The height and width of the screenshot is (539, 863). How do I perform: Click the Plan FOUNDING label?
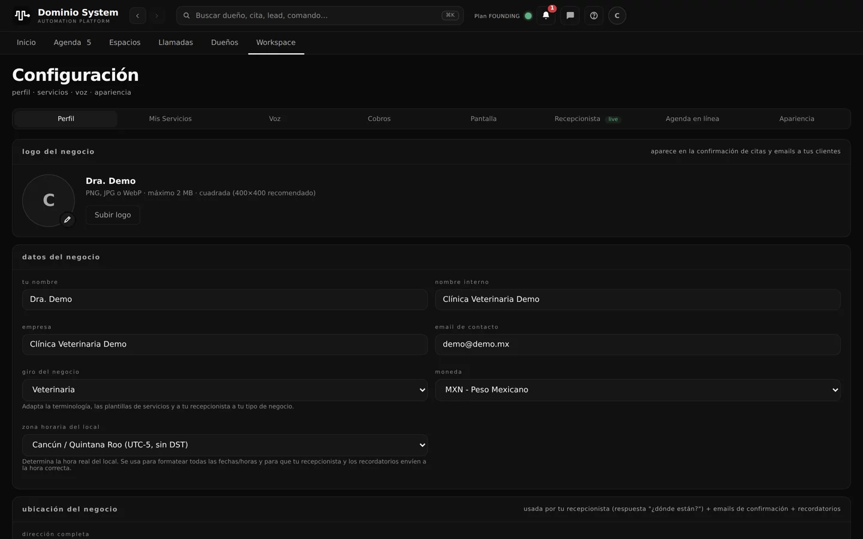497,16
